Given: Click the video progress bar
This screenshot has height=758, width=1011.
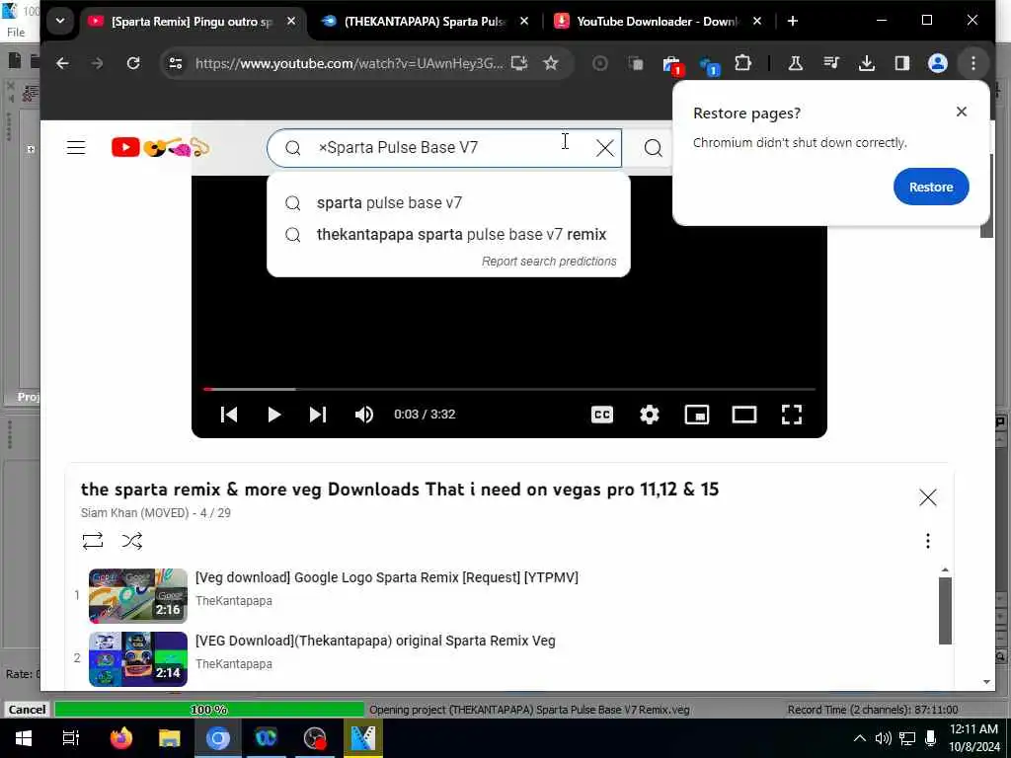Looking at the screenshot, I should (509, 389).
